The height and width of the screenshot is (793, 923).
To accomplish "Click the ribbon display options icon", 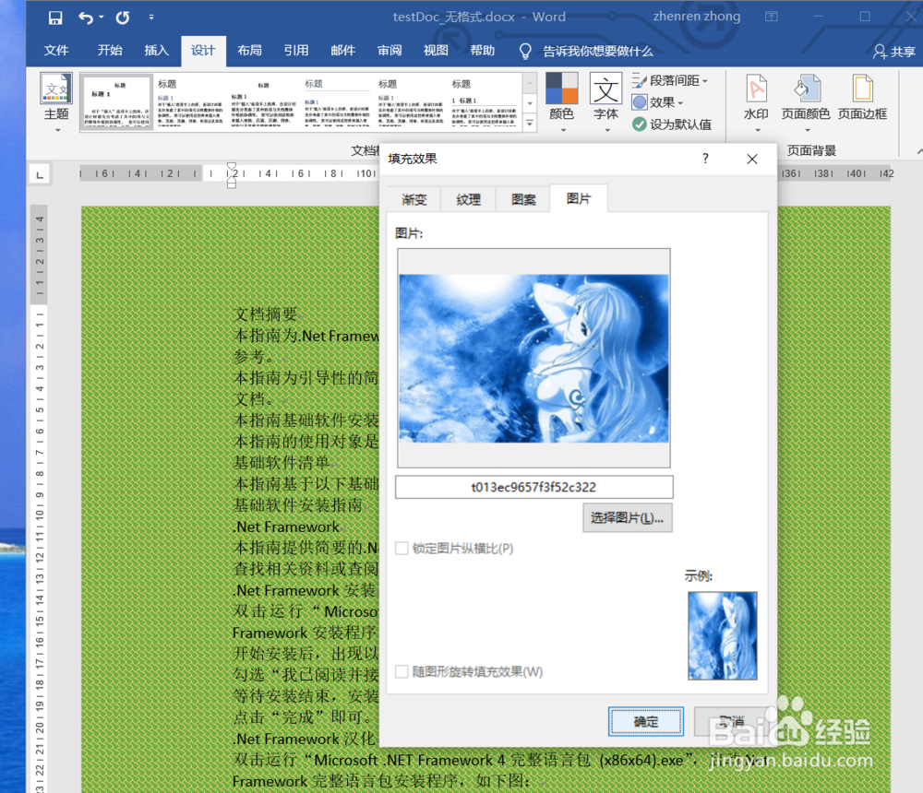I will click(x=771, y=17).
